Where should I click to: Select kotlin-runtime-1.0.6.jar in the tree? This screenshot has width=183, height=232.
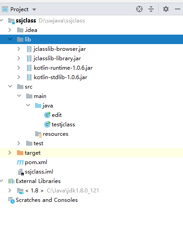tap(63, 68)
